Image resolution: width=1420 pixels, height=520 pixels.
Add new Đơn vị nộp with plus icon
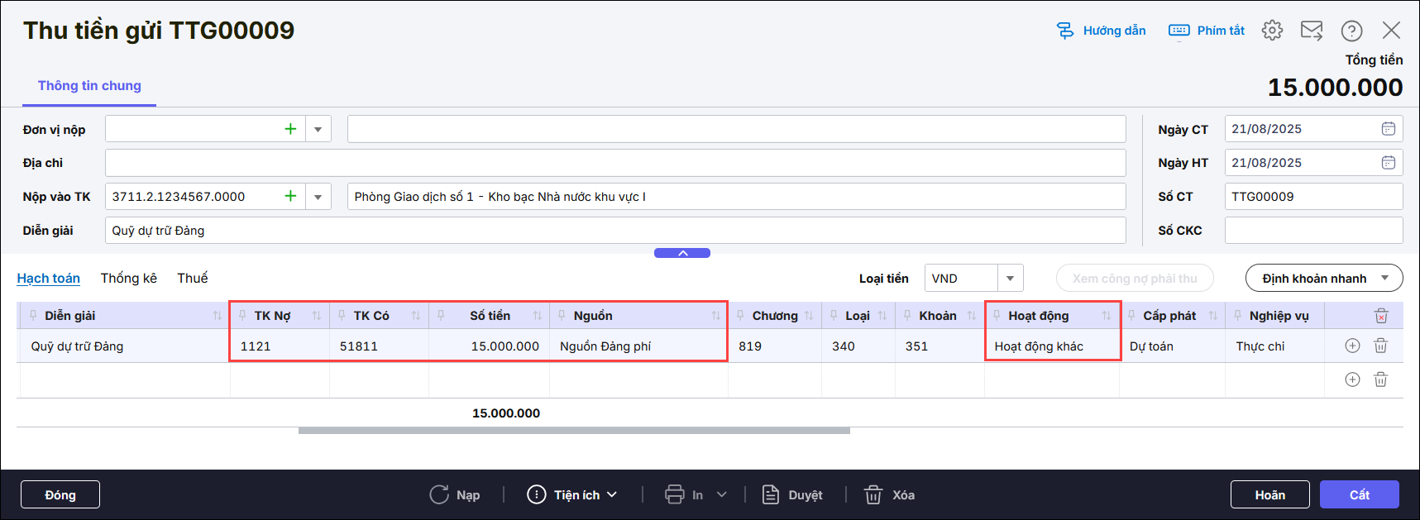coord(290,129)
